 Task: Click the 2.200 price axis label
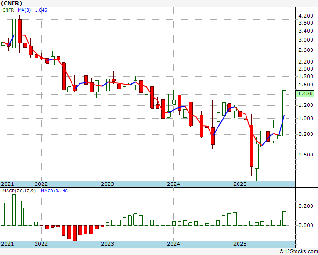[x=306, y=62]
